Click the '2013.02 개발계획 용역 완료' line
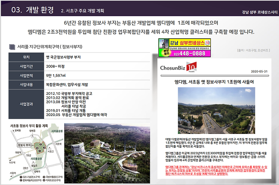The height and width of the screenshot is (185, 279). tap(67, 98)
